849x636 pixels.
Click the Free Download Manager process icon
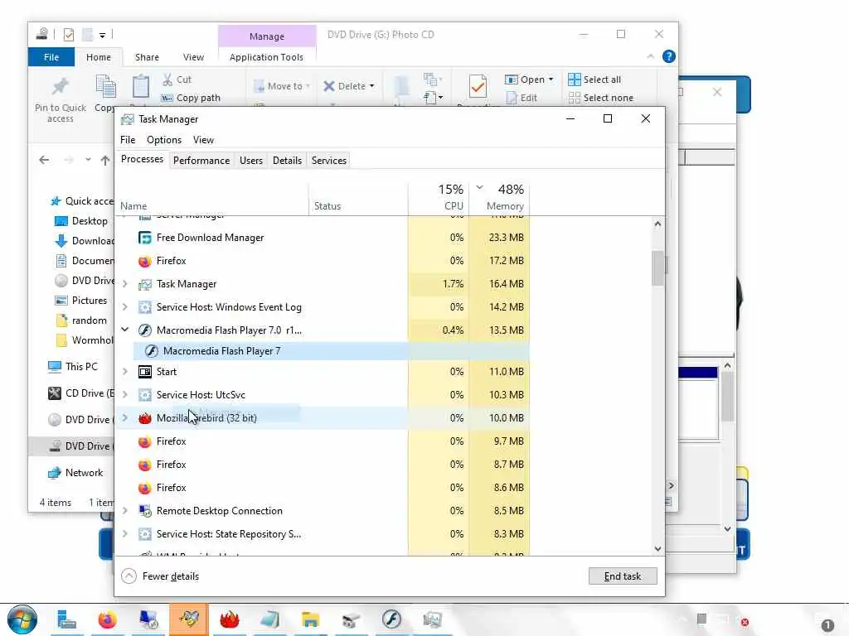point(144,238)
